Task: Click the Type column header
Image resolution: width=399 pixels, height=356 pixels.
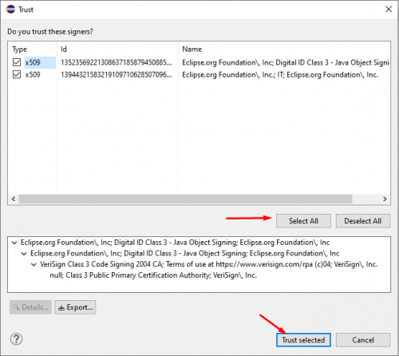Action: [19, 49]
